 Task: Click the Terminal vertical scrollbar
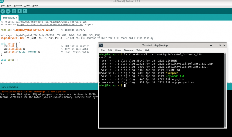[225, 90]
